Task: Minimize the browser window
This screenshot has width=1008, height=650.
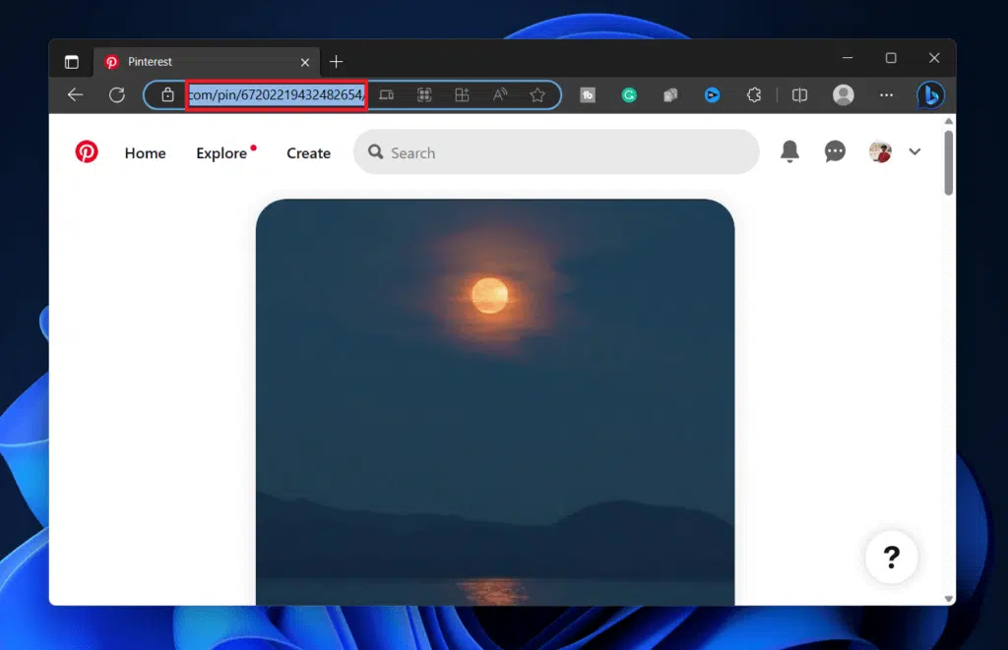Action: [x=848, y=58]
